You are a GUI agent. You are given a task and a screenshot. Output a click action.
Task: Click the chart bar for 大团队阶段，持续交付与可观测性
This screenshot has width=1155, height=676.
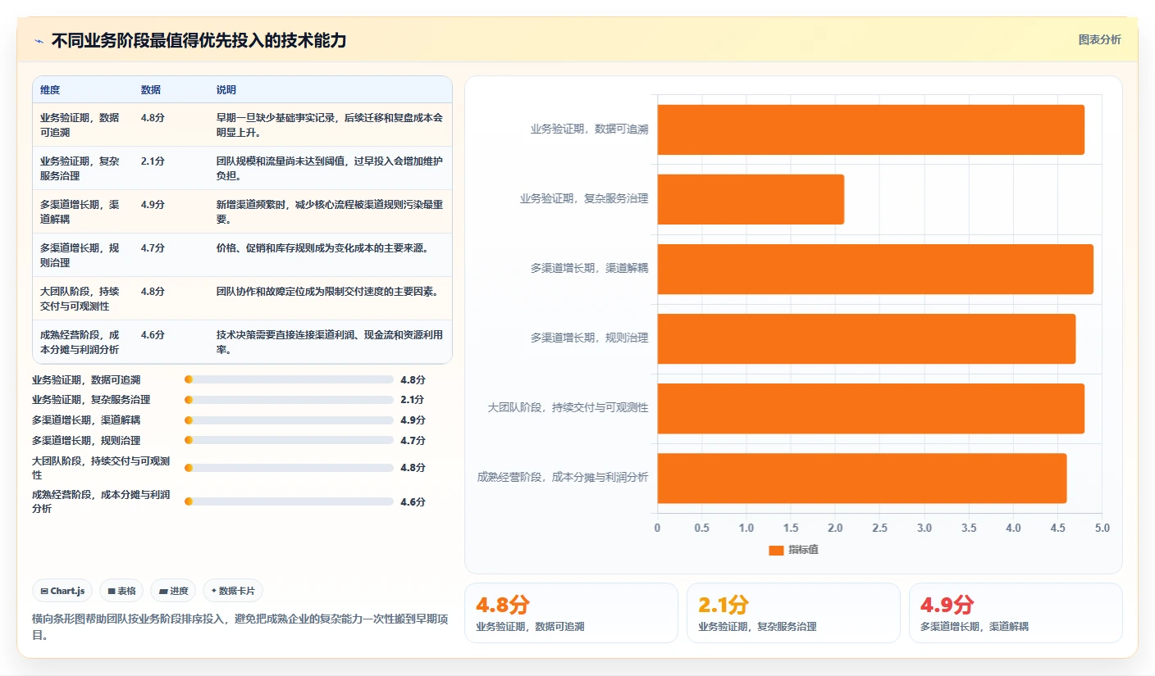click(870, 409)
